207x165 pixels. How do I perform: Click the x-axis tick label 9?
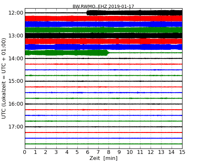point(119,152)
